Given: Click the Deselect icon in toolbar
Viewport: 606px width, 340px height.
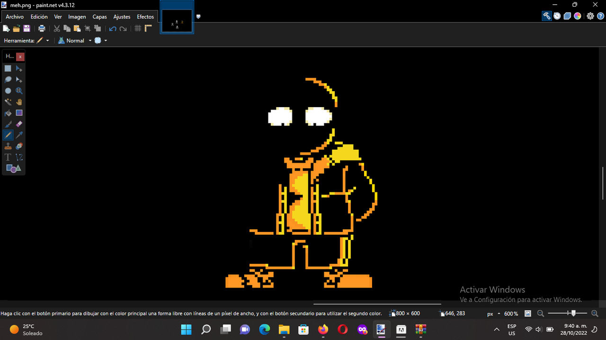Looking at the screenshot, I should (x=98, y=28).
